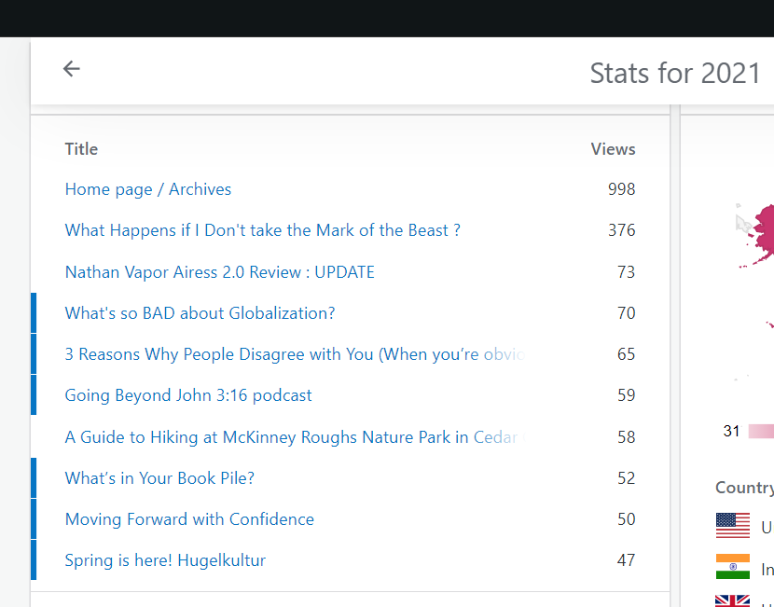Click the Title column header
Image resolution: width=774 pixels, height=607 pixels.
pos(81,149)
